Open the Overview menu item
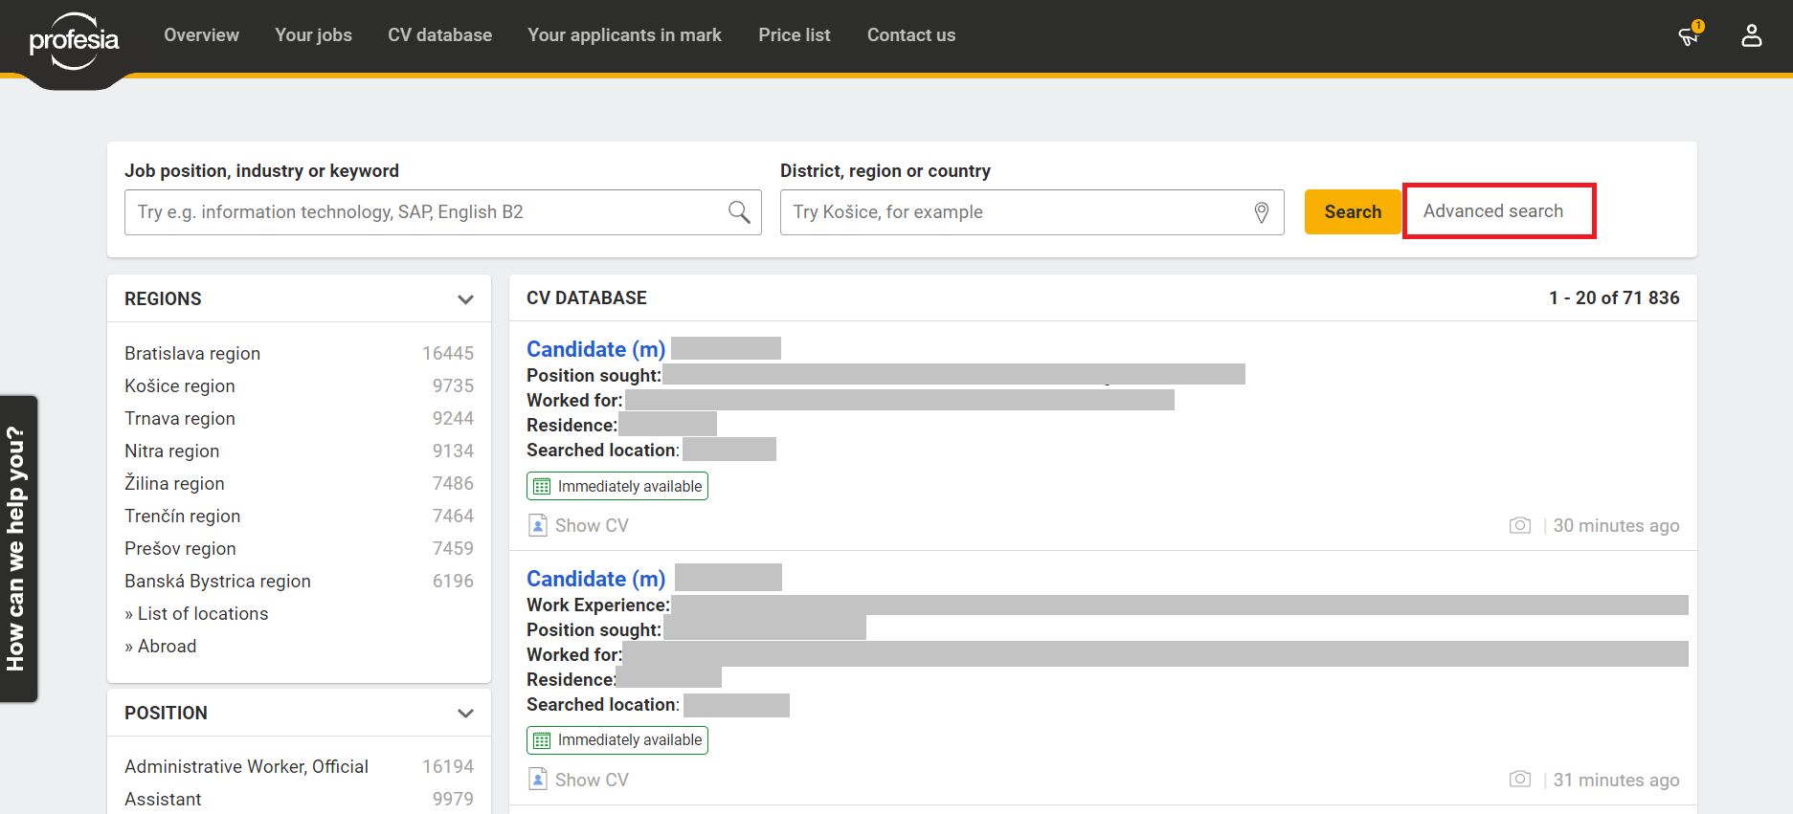 [x=201, y=35]
